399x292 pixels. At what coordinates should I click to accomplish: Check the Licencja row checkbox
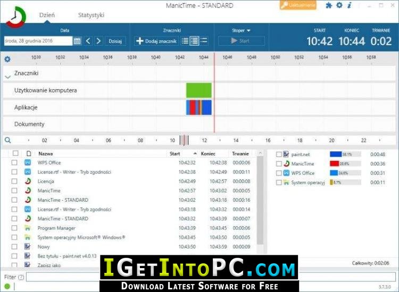[x=14, y=181]
